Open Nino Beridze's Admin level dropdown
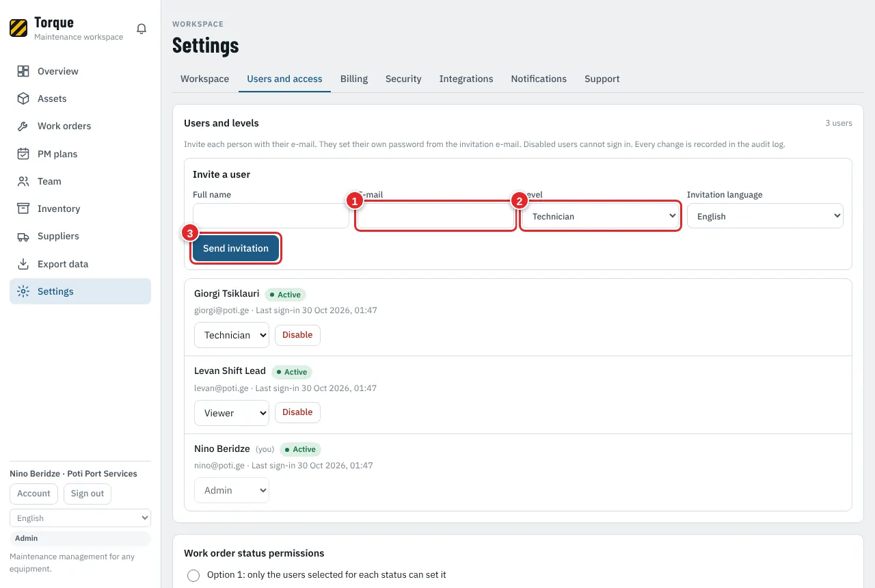875x588 pixels. [x=232, y=490]
